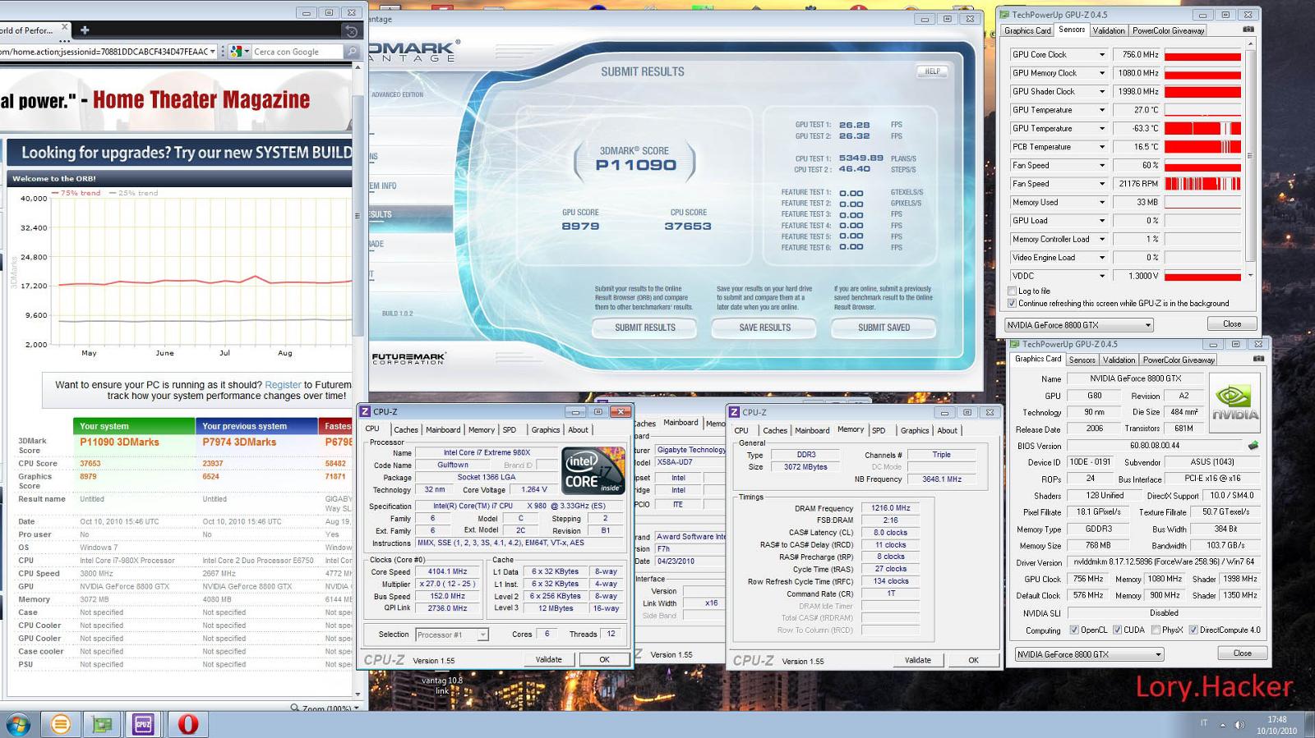
Task: Open the Sensors tab in lower GPU-Z window
Action: pos(1082,360)
